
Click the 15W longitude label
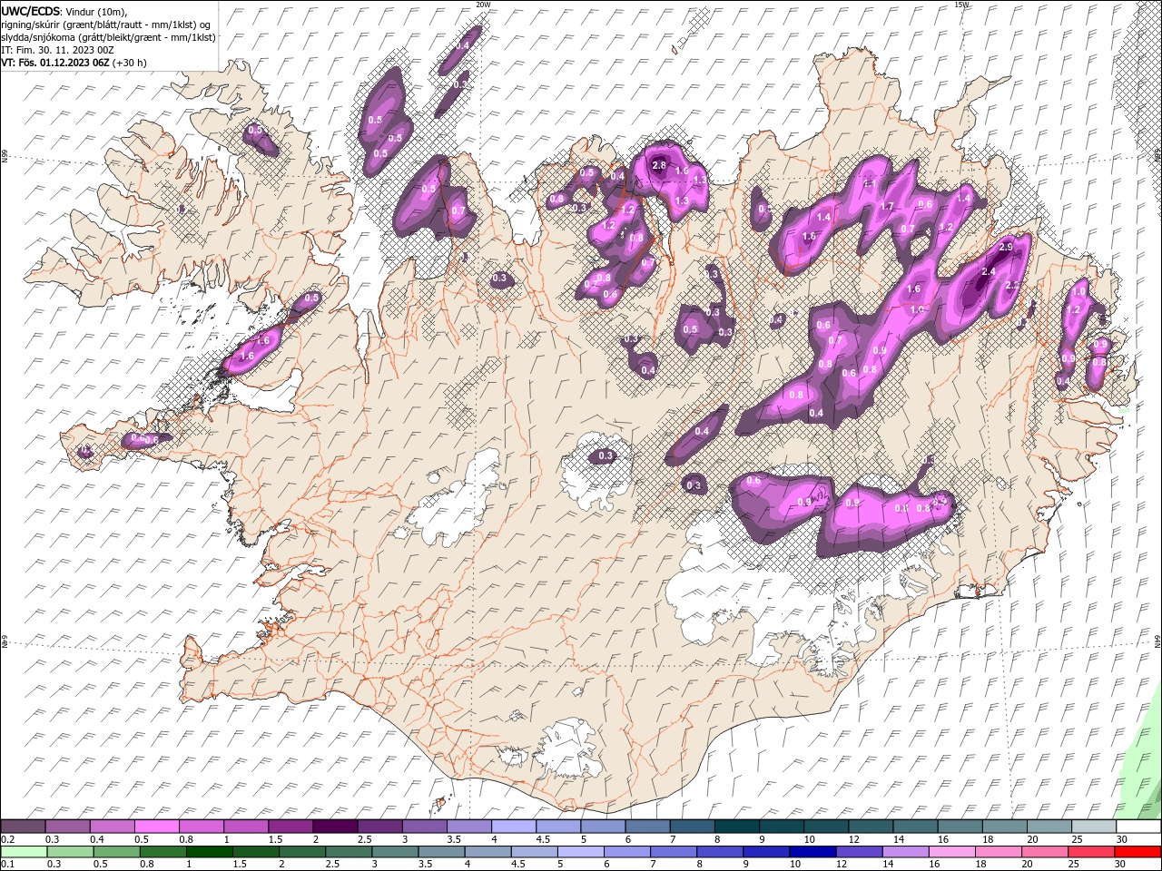[x=961, y=5]
